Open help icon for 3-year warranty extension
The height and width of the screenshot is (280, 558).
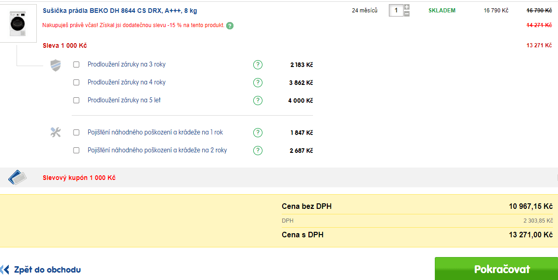coord(258,65)
